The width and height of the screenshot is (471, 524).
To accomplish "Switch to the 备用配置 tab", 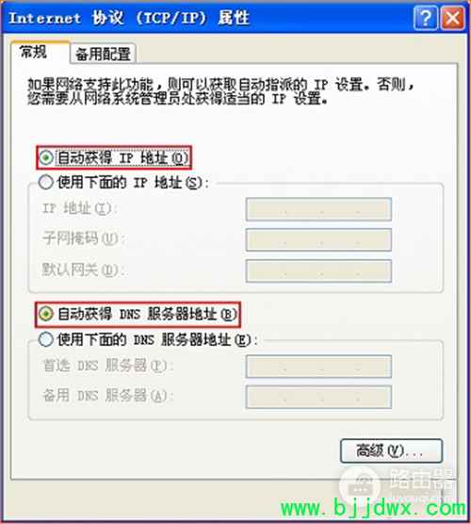I will [103, 54].
